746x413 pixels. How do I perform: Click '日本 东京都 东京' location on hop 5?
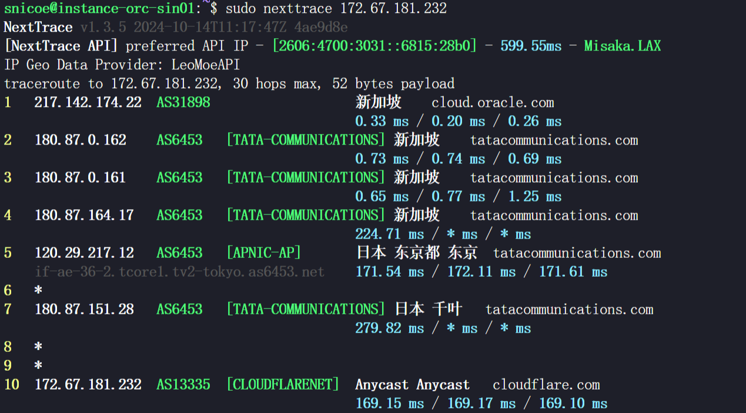417,253
